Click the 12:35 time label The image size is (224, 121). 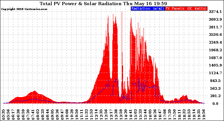click(x=101, y=115)
